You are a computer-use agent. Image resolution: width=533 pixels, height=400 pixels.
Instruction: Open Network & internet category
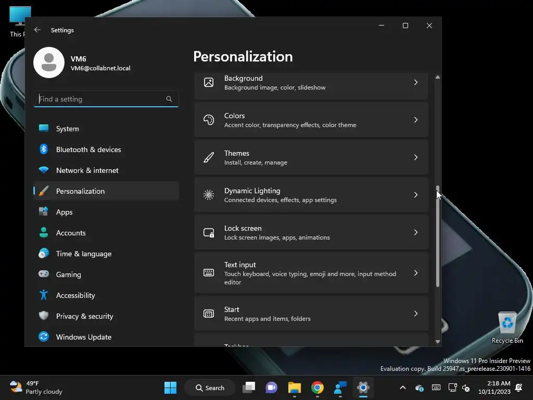coord(106,170)
